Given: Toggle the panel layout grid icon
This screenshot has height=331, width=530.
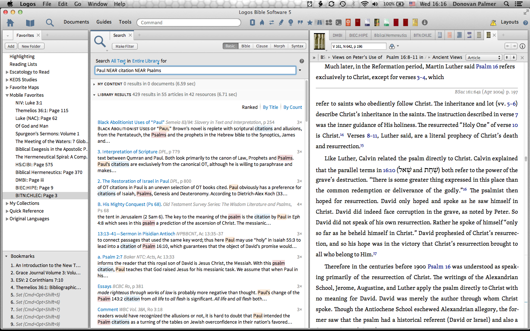Looking at the screenshot, I should 319,22.
